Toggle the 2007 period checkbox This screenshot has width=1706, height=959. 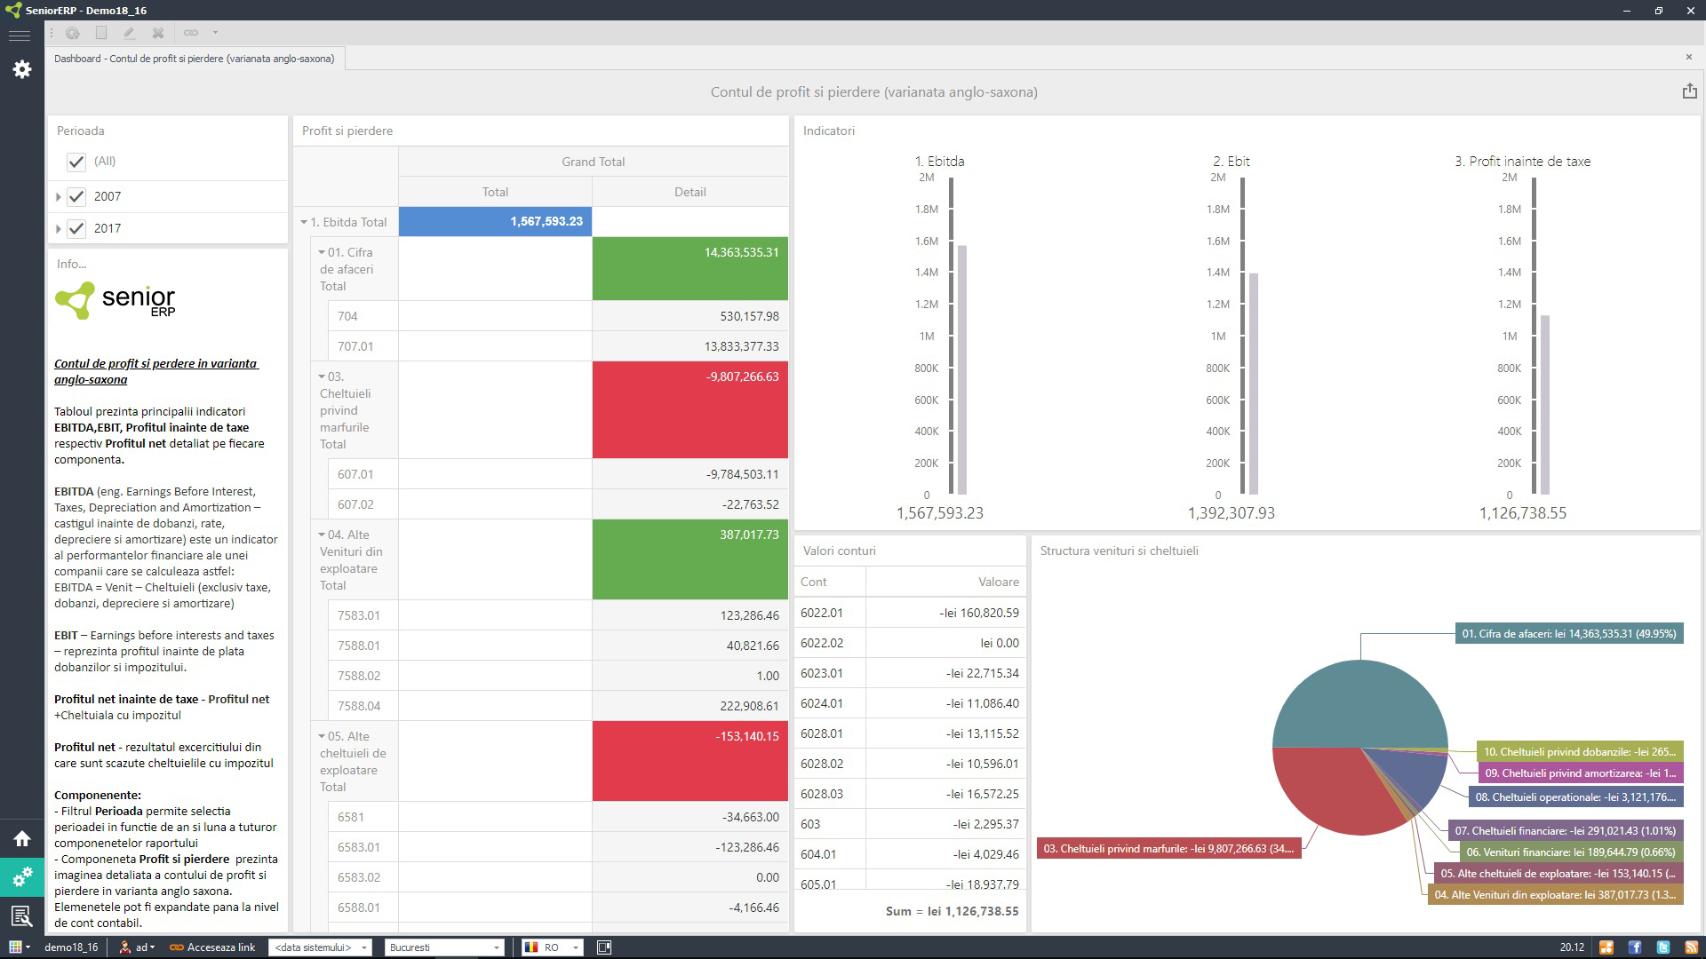click(76, 197)
